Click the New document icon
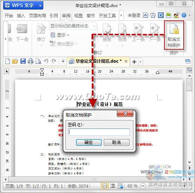Screen dimensions: 195x193 pos(8,61)
